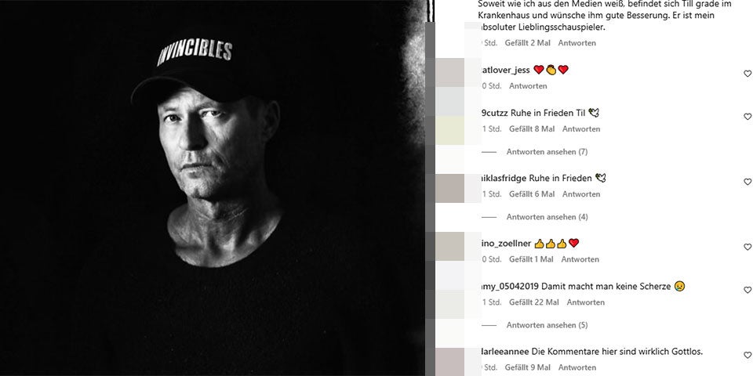Heart the 'Kommentare hier sind wirklich Gottlos' comment
This screenshot has height=376, width=753.
748,356
